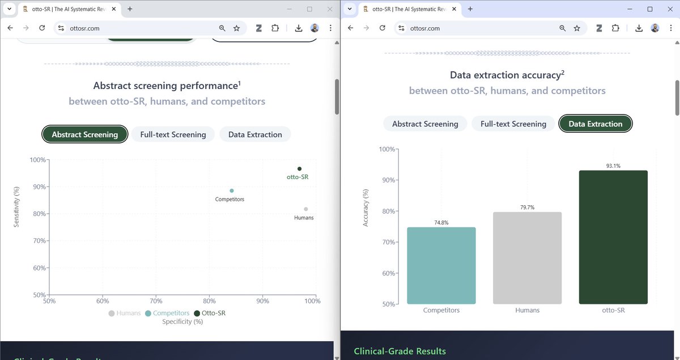The height and width of the screenshot is (360, 680).
Task: Expand tab search dropdown in right window
Action: pos(349,9)
